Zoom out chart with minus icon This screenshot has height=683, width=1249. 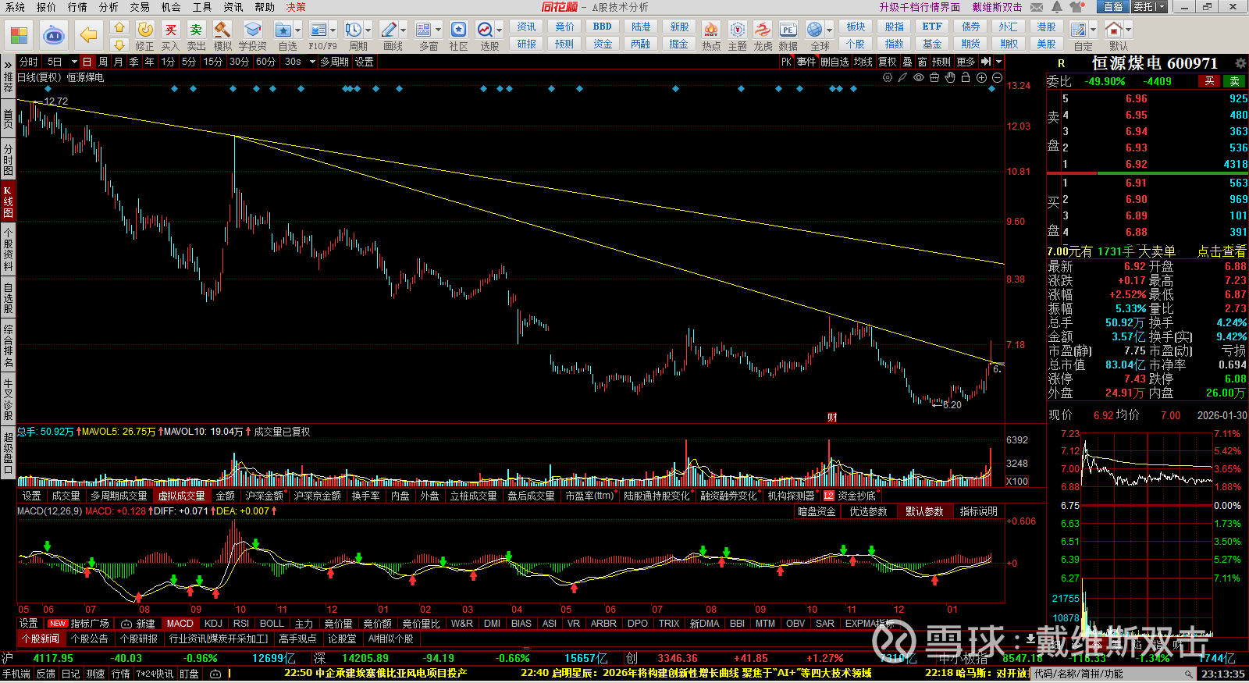[x=997, y=77]
